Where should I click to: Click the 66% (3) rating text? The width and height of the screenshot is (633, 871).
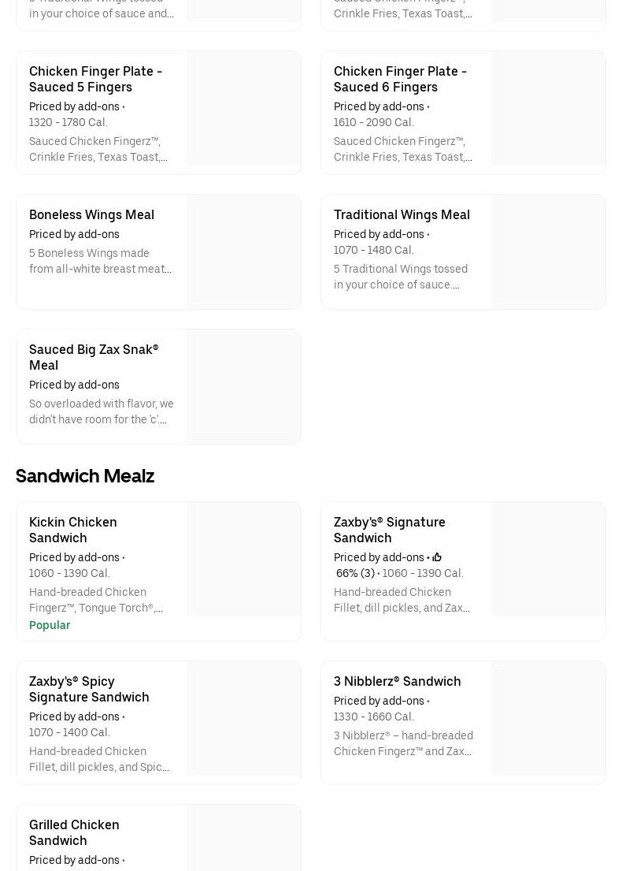point(355,573)
